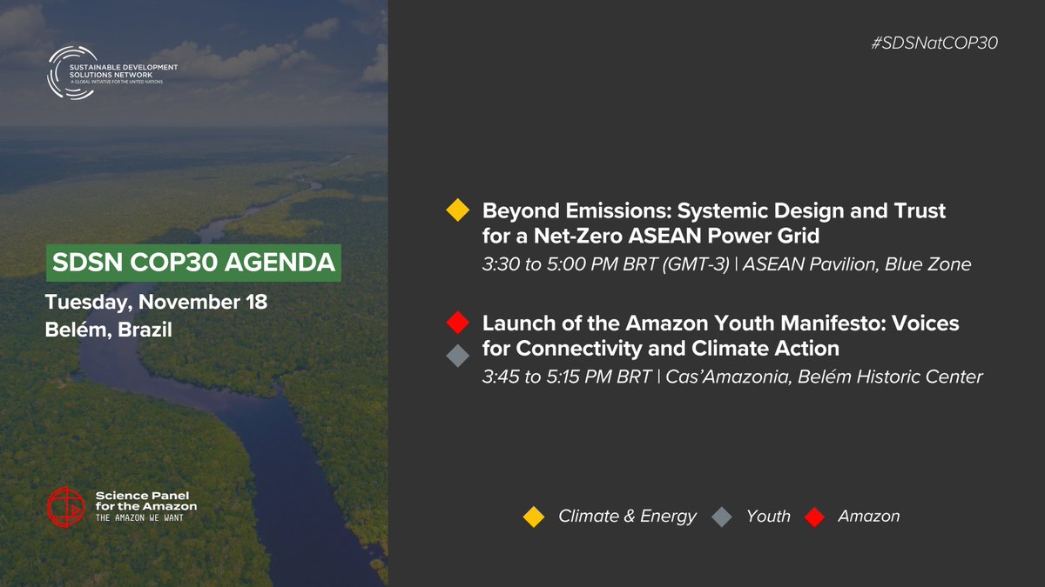Click 'for Connectivity and Climate Action' line

(661, 349)
